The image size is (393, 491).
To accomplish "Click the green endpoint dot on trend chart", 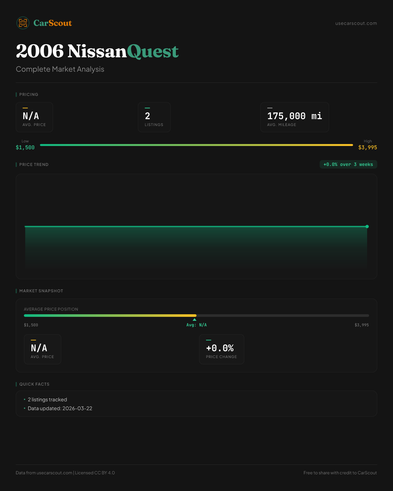I will [367, 227].
